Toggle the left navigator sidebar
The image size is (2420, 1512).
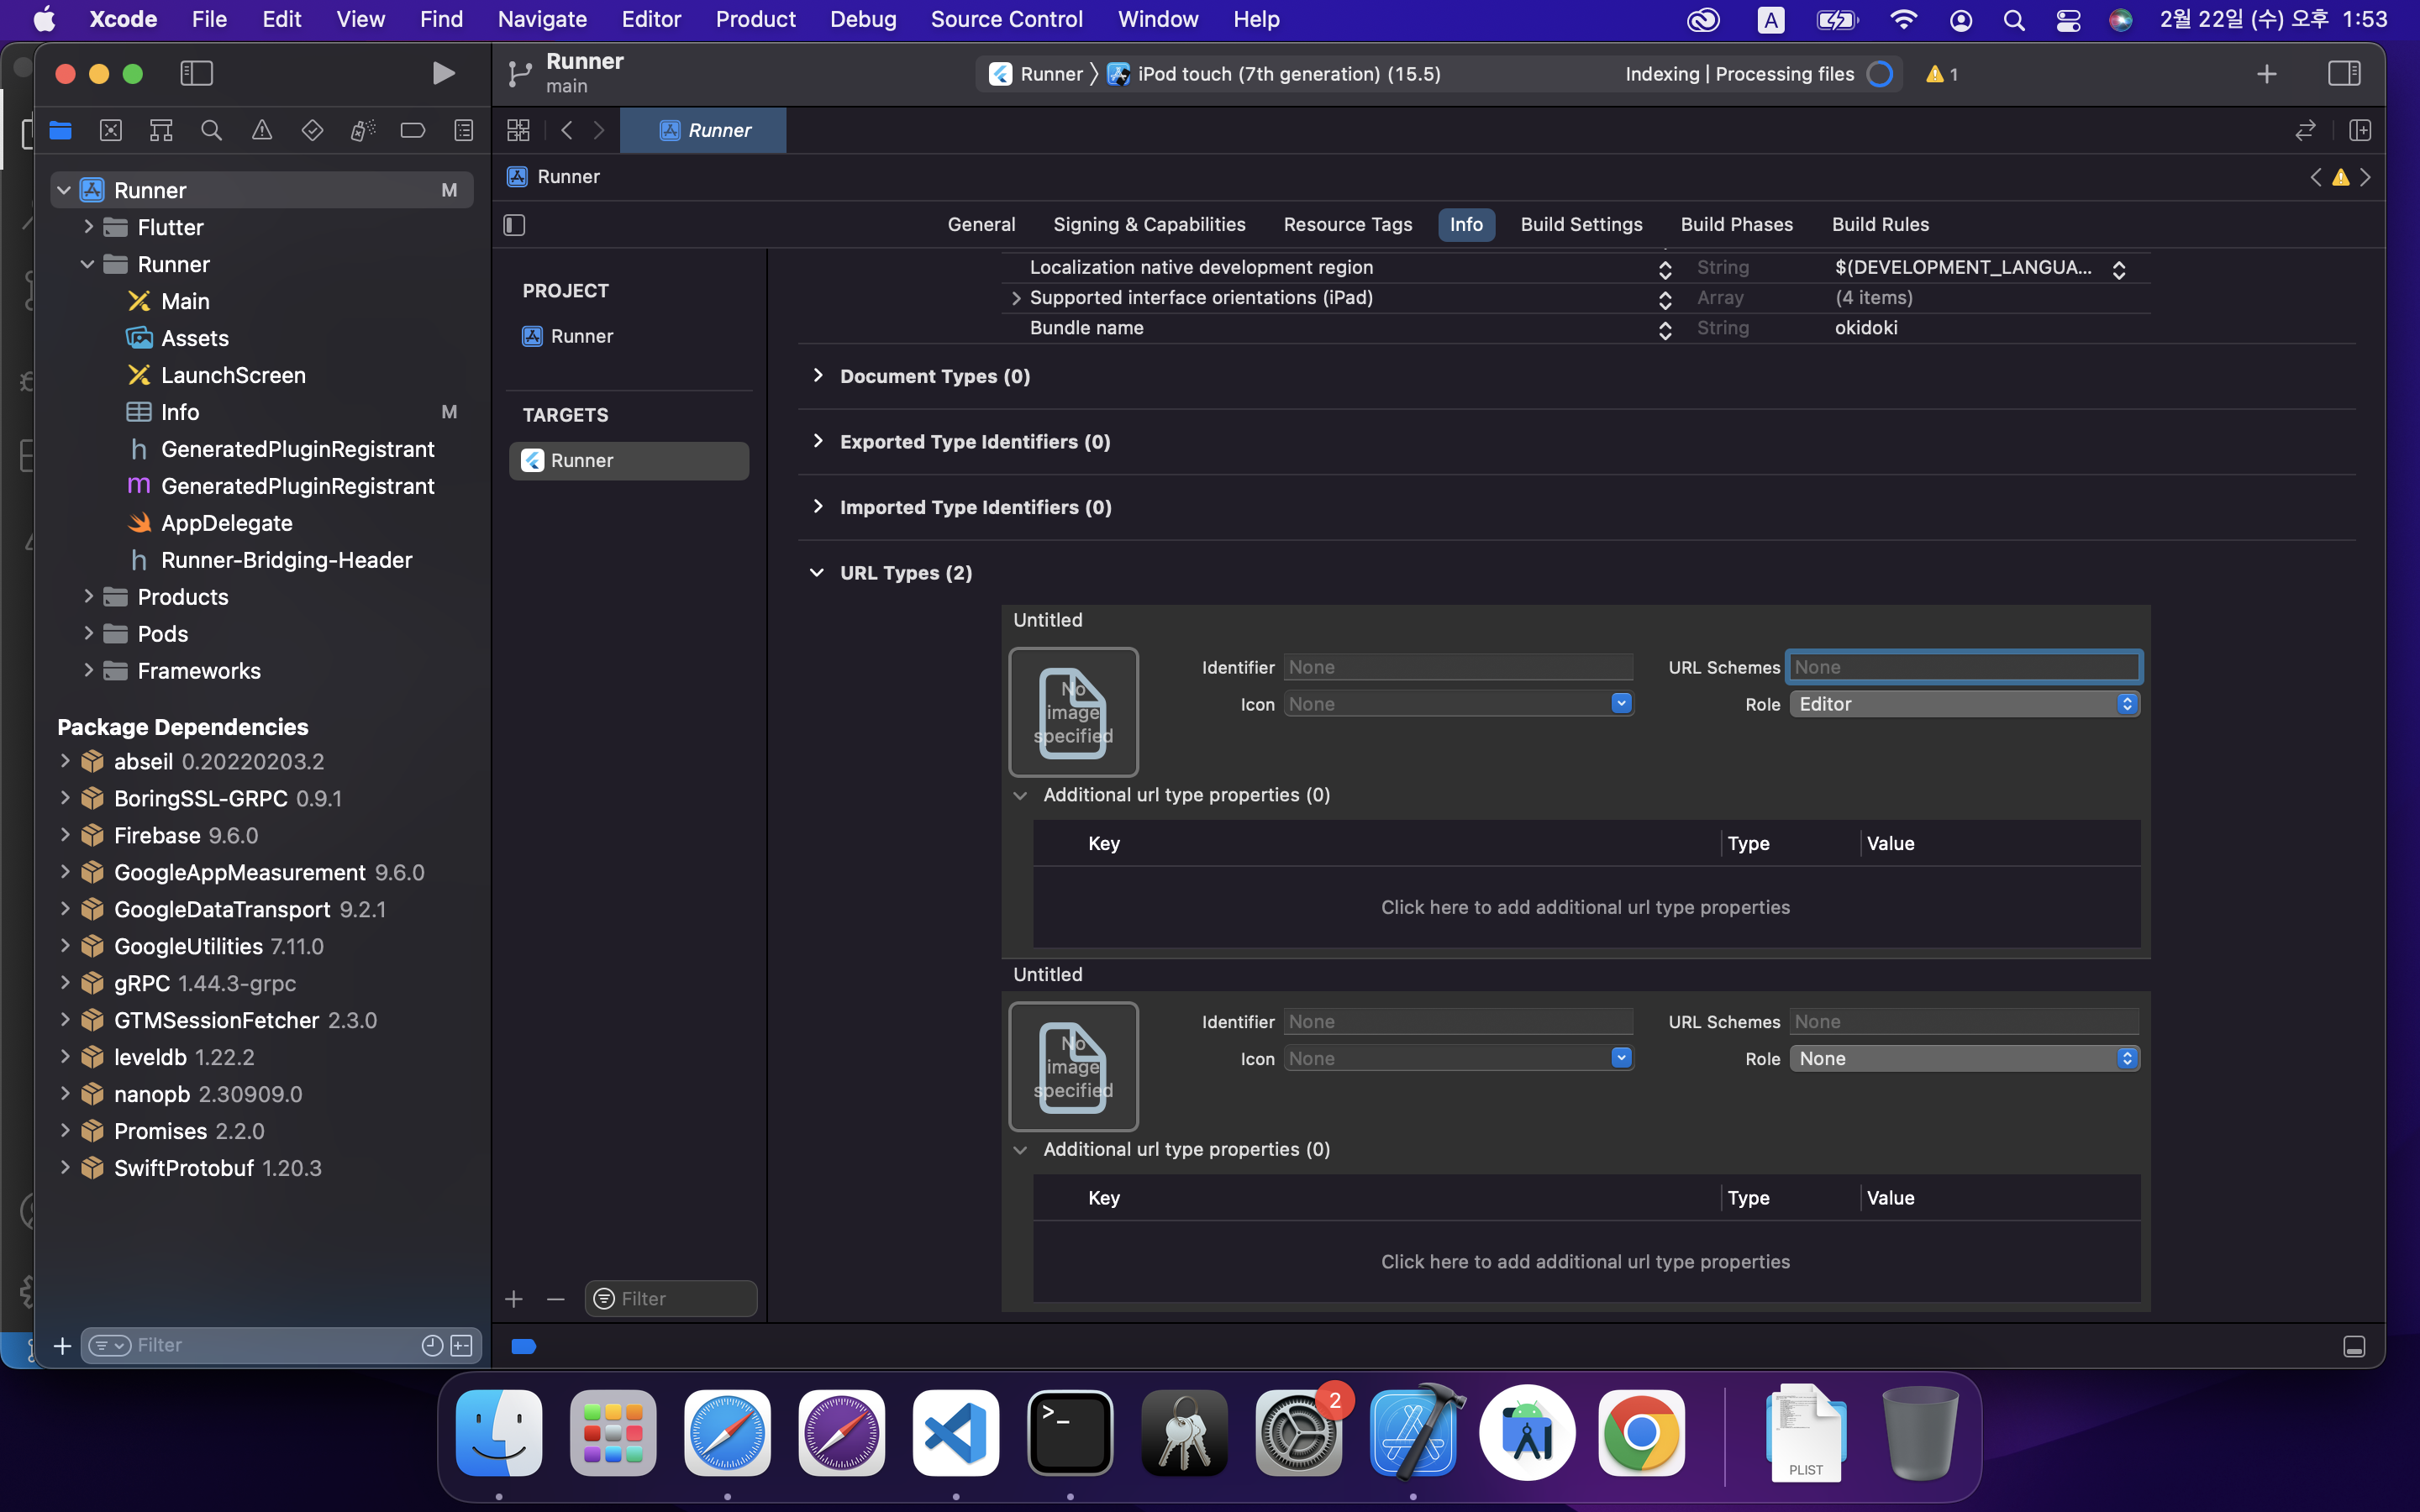click(x=196, y=73)
